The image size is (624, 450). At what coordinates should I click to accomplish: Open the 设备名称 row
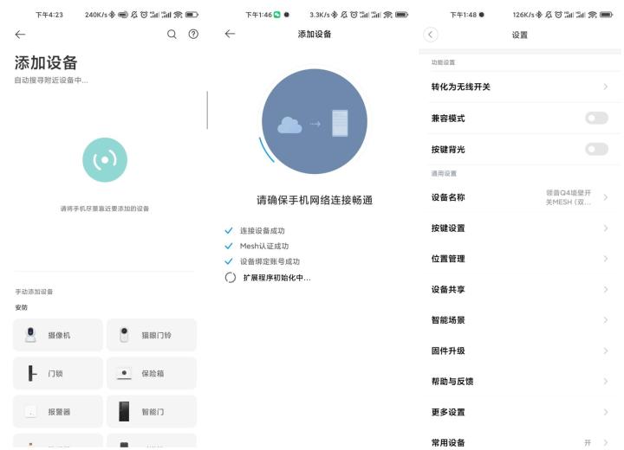coord(520,197)
